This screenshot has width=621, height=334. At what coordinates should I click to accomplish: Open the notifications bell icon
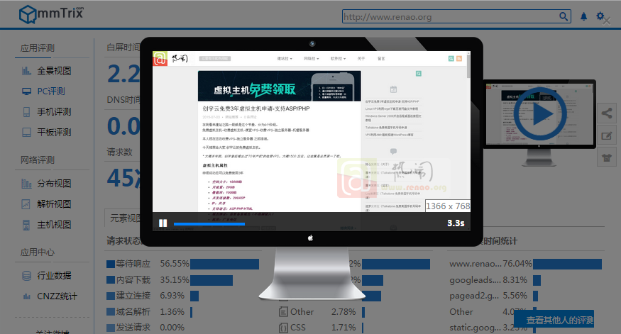pos(583,16)
